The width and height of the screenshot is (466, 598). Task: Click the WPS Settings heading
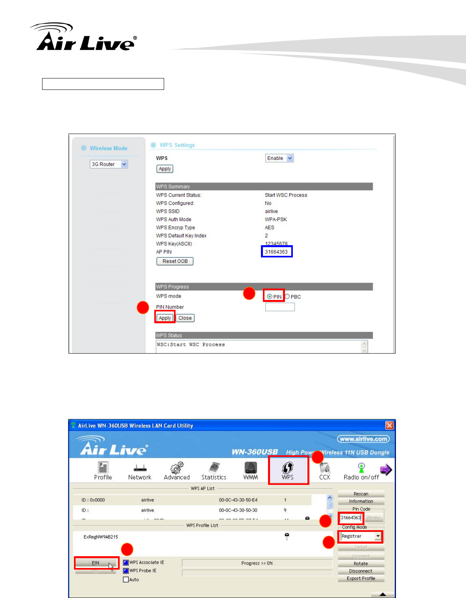click(177, 145)
